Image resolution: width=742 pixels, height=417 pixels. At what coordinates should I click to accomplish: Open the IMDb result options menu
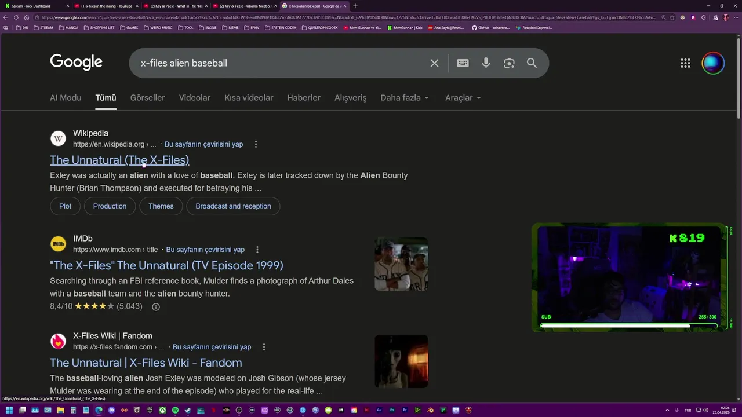(x=257, y=250)
